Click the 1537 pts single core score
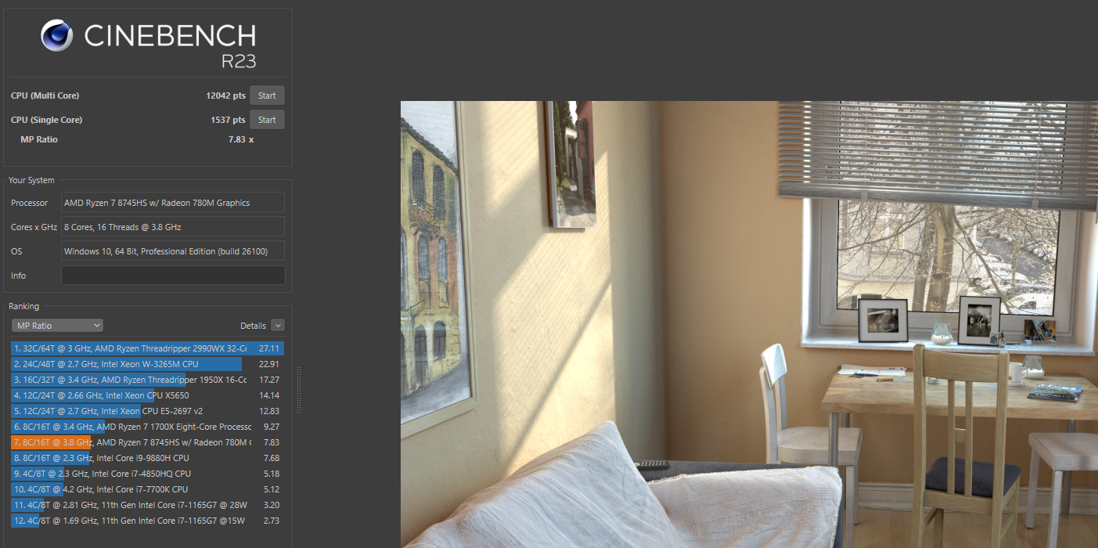Image resolution: width=1098 pixels, height=548 pixels. (228, 120)
